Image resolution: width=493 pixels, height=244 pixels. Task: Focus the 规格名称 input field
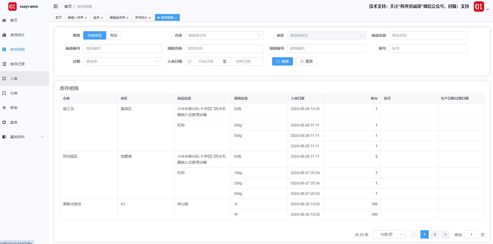225,48
